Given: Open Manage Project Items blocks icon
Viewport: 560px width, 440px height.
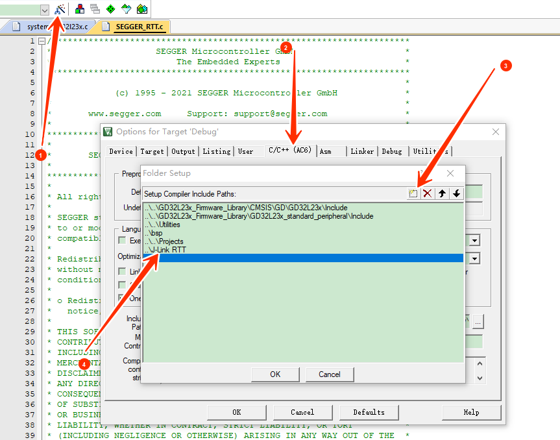Looking at the screenshot, I should (80, 9).
